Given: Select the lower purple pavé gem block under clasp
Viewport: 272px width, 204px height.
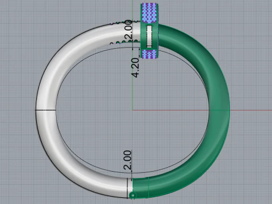Looking at the screenshot, I should [x=149, y=54].
